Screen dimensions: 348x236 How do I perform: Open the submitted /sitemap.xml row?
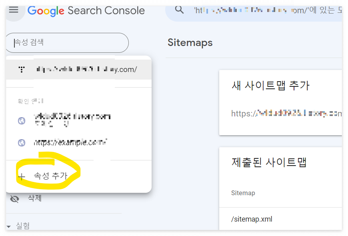click(280, 219)
